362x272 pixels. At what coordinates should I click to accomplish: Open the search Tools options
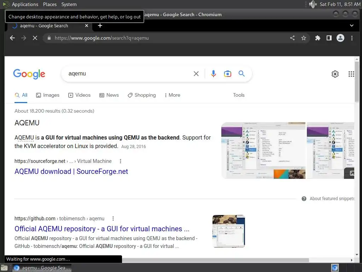click(x=239, y=95)
